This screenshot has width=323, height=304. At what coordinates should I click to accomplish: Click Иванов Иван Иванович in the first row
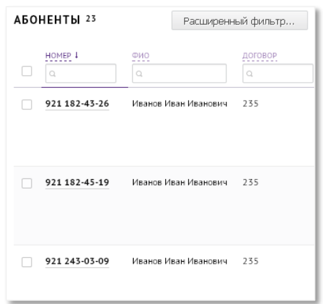(180, 104)
